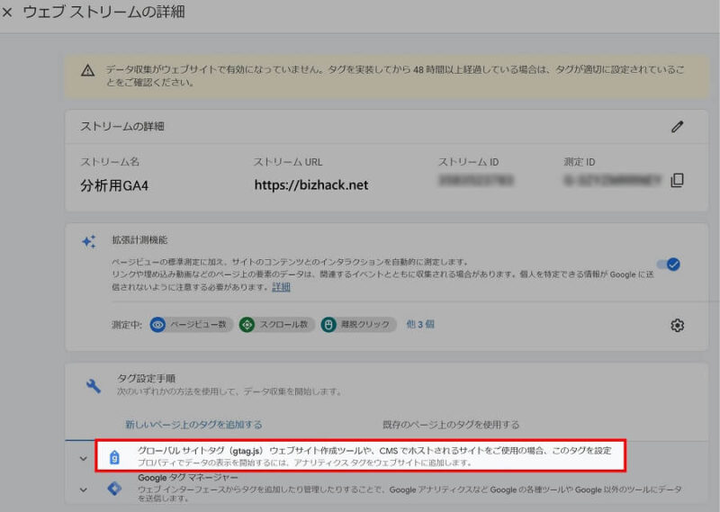The height and width of the screenshot is (512, 720).
Task: Click the gtag.js tag icon
Action: tap(114, 457)
